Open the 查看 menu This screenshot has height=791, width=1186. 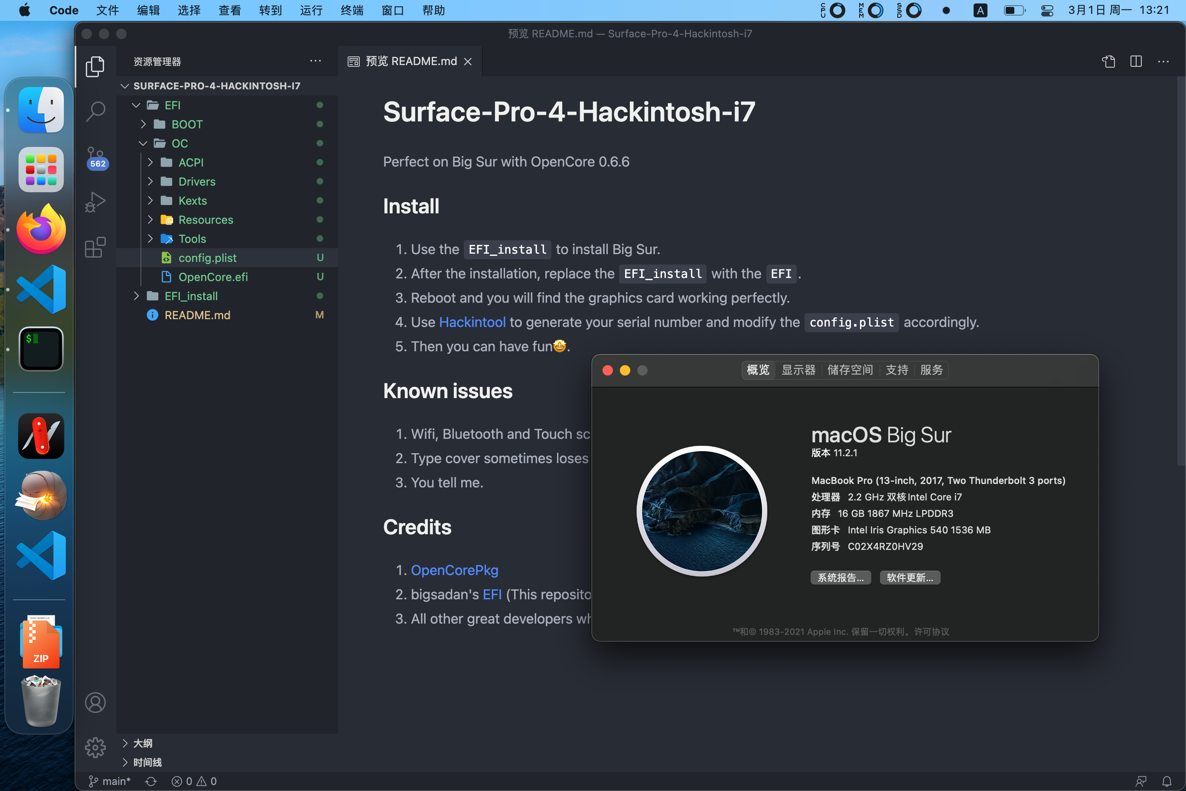pos(230,10)
